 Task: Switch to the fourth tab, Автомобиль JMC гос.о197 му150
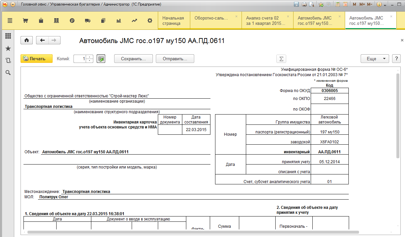(x=319, y=21)
